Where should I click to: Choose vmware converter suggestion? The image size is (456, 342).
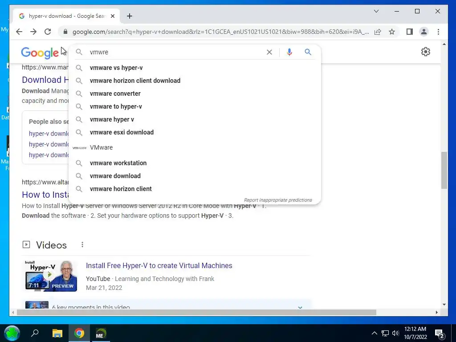tap(195, 94)
